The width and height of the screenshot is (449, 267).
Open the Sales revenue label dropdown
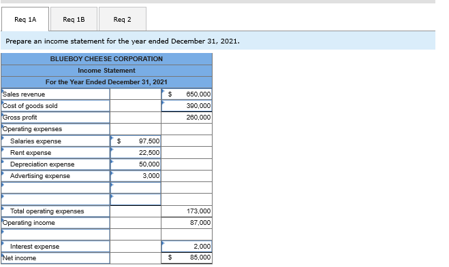click(56, 94)
